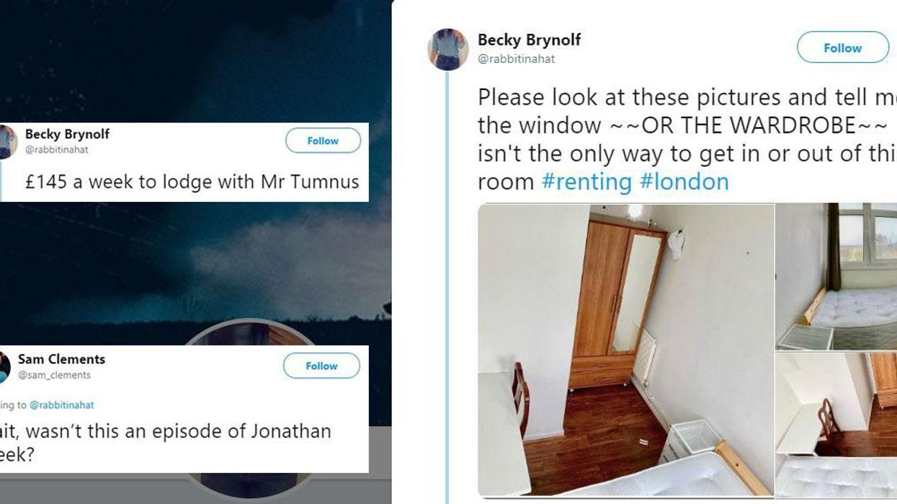Open the bottom right desk chair photo

(x=836, y=425)
